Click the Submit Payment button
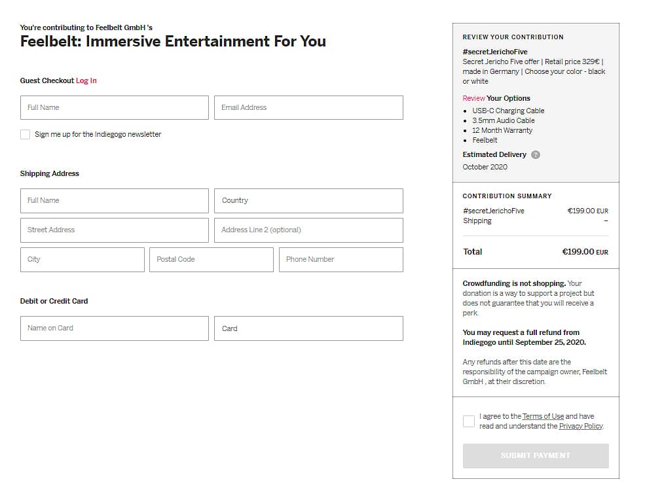664x492 pixels. (x=536, y=455)
